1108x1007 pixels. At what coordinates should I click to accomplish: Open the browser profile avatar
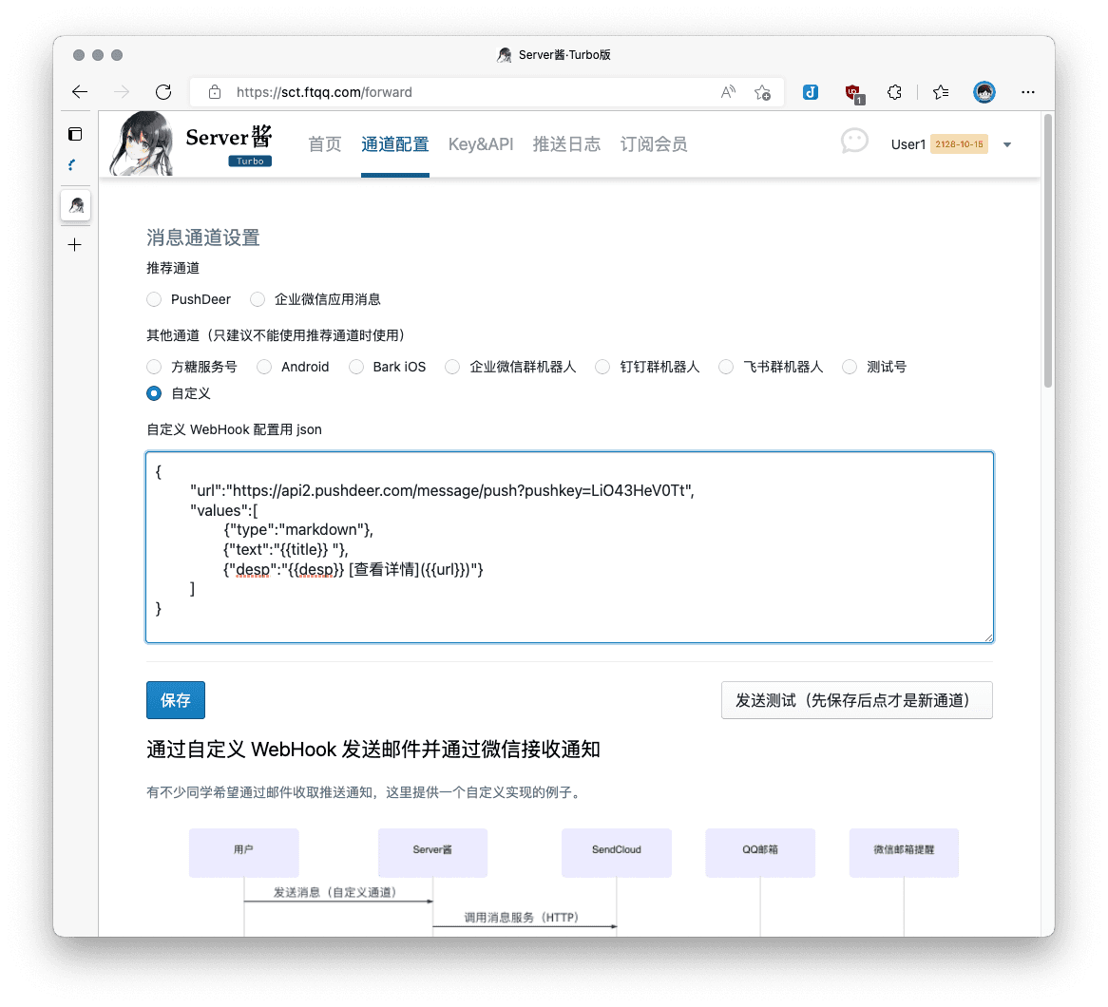[x=984, y=92]
